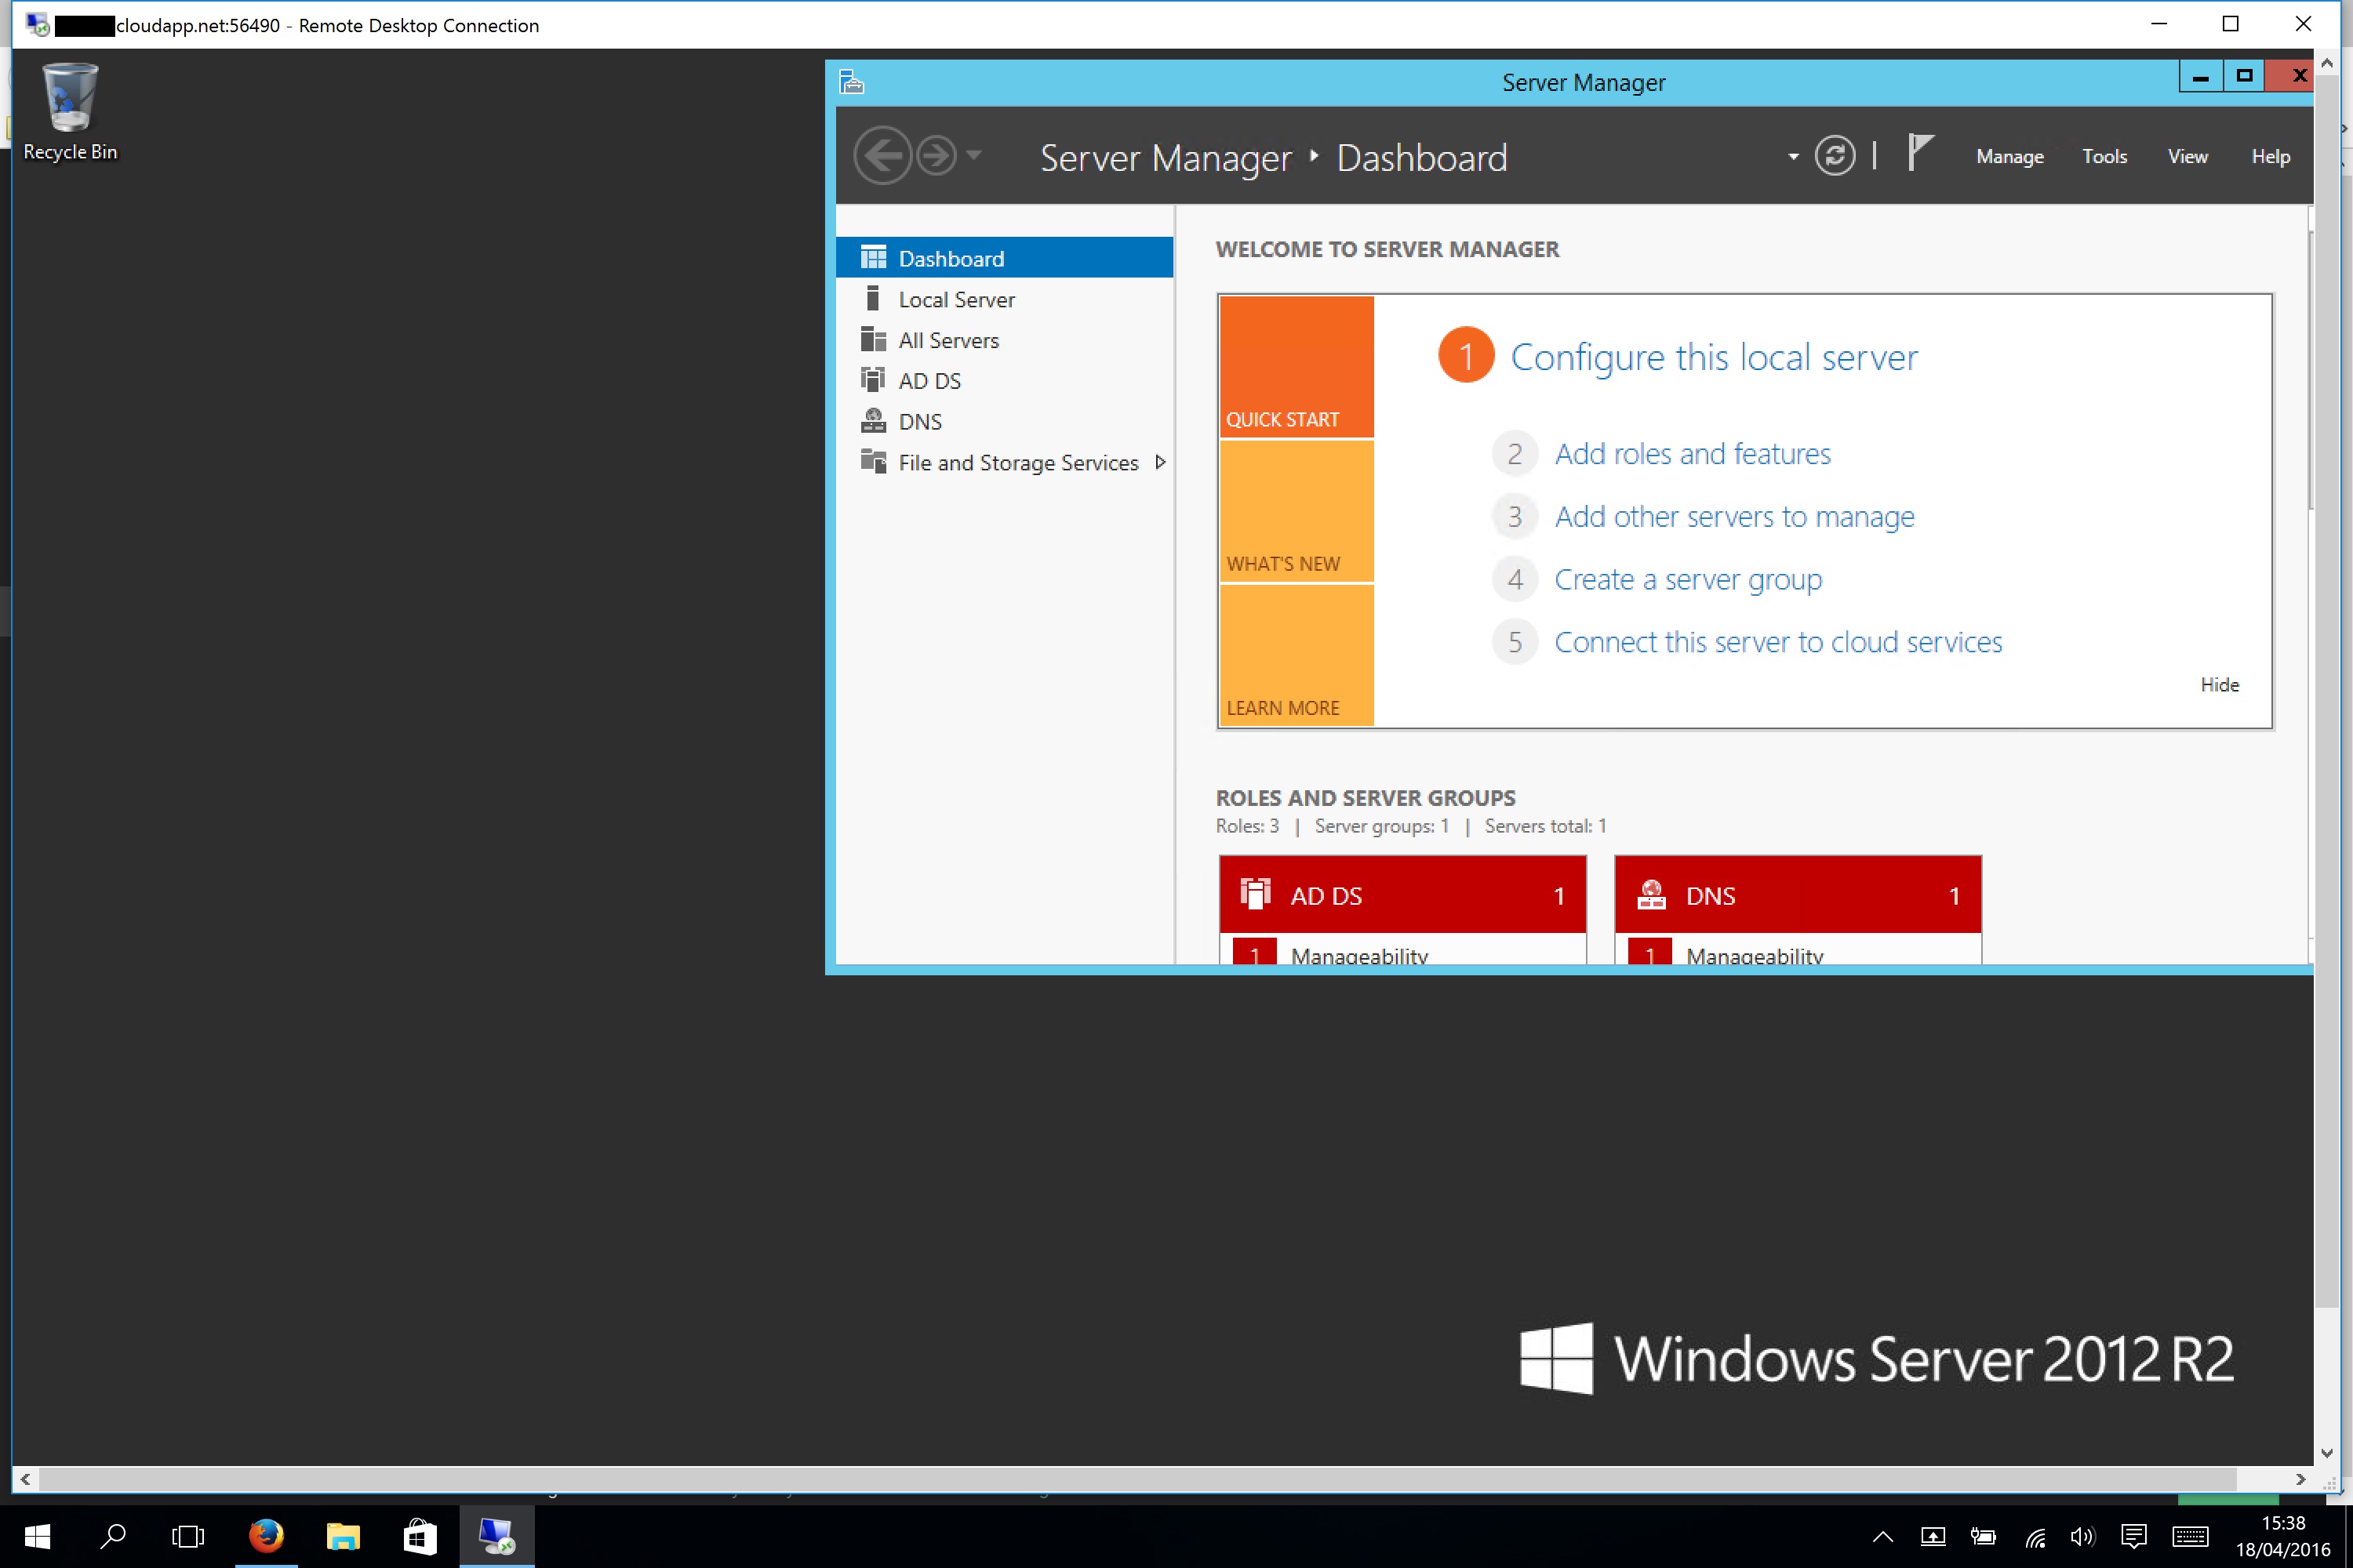Select DNS in the navigation pane

[1005, 421]
